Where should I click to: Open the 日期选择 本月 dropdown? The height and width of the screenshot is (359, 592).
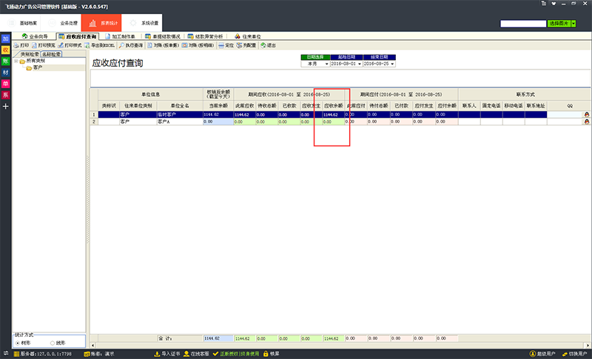[x=326, y=64]
